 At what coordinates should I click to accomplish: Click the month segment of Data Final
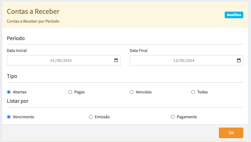click(182, 61)
